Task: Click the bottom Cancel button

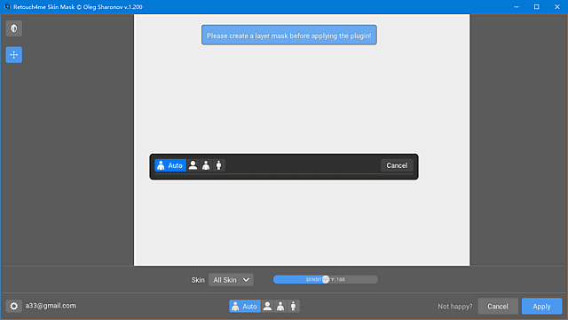Action: (498, 306)
